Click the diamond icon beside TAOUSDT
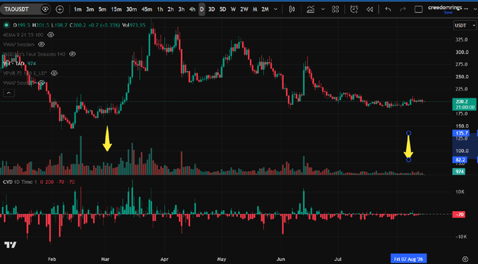The image size is (478, 264). tap(45, 9)
